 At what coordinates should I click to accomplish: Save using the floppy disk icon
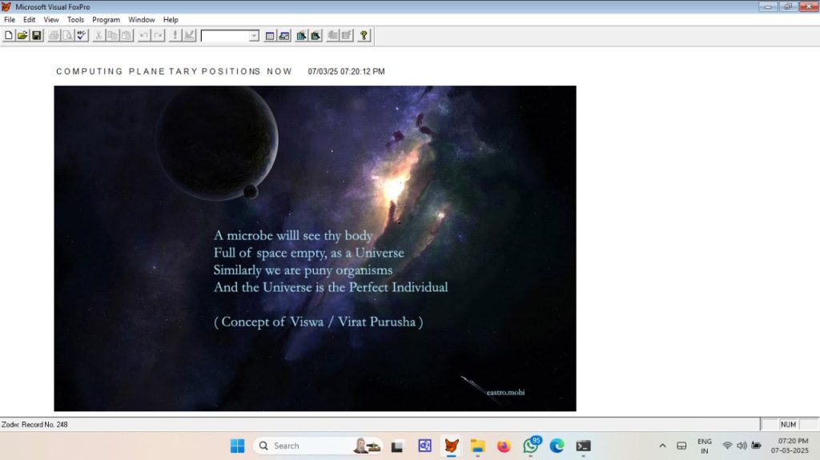click(37, 35)
